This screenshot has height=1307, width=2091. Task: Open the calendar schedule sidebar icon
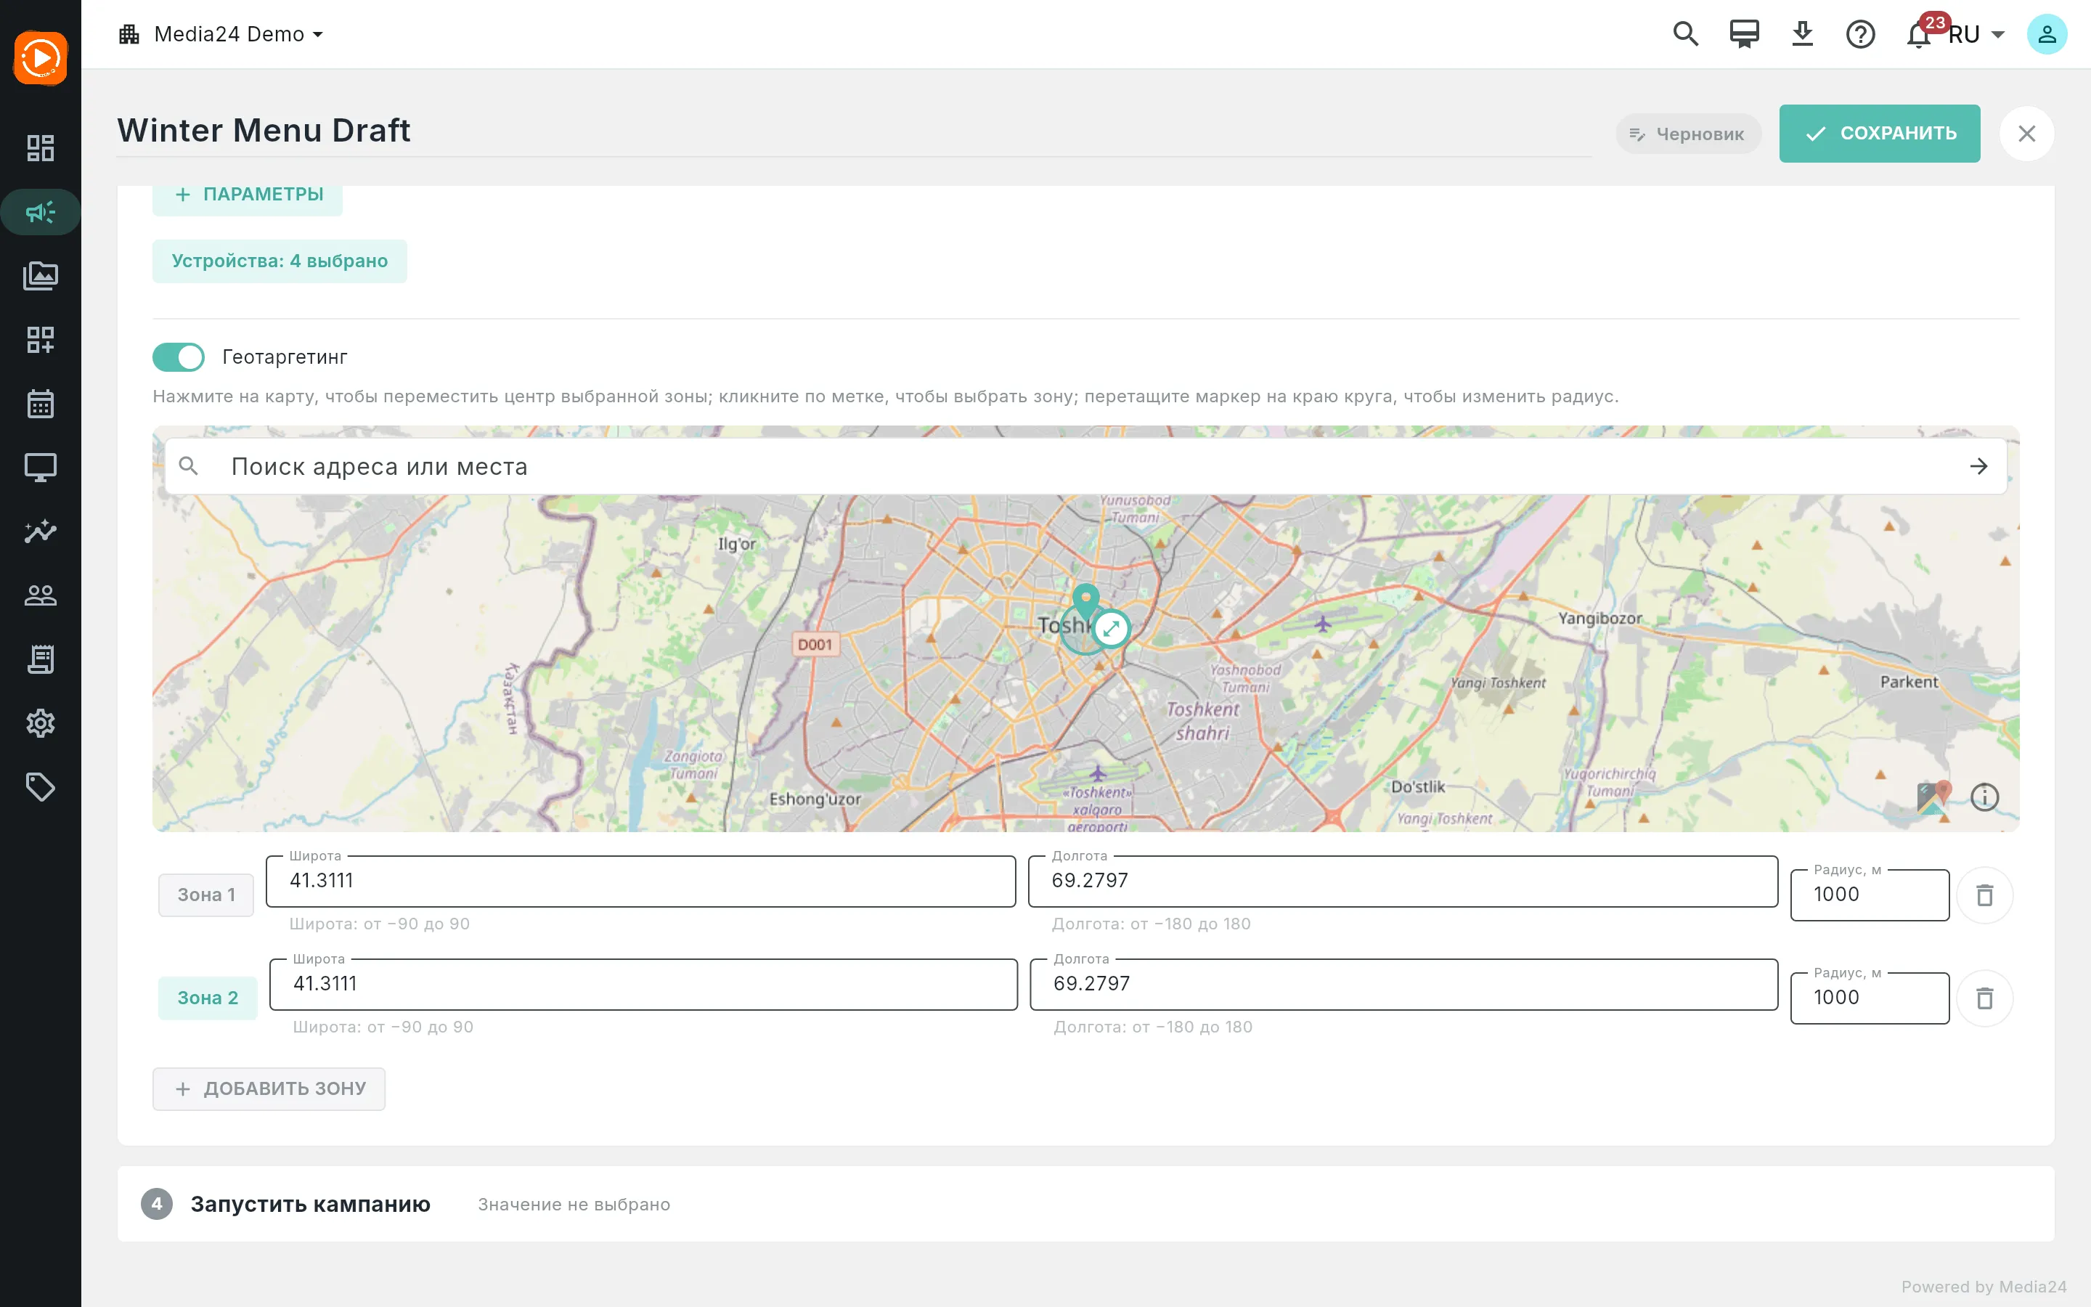tap(41, 404)
